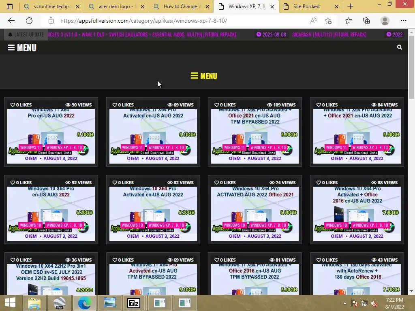Open the Favorites list
Screen dimensions: 415x311
(x=348, y=21)
